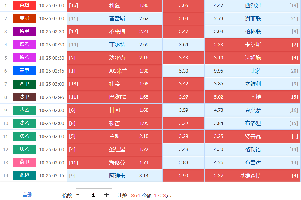Screen dimensions: 301x200
Task: Click the purple 德甲 league badge
Action: pos(24,32)
